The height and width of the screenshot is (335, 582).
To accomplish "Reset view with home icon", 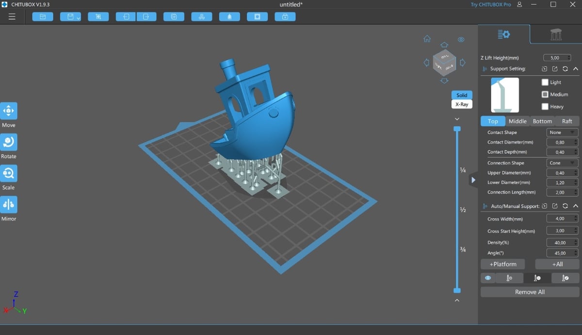I will tap(427, 39).
